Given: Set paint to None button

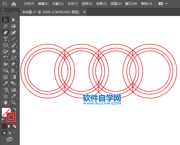Looking at the screenshot, I should pos(15,126).
